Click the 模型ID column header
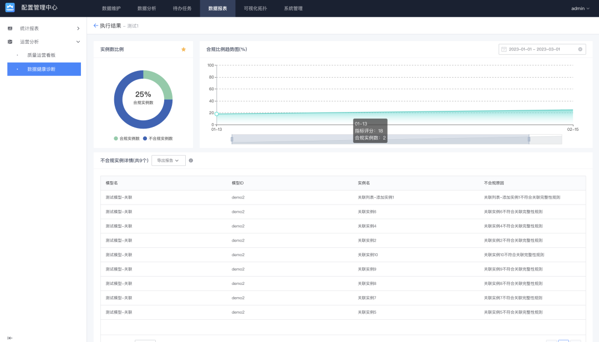599x342 pixels. click(237, 183)
